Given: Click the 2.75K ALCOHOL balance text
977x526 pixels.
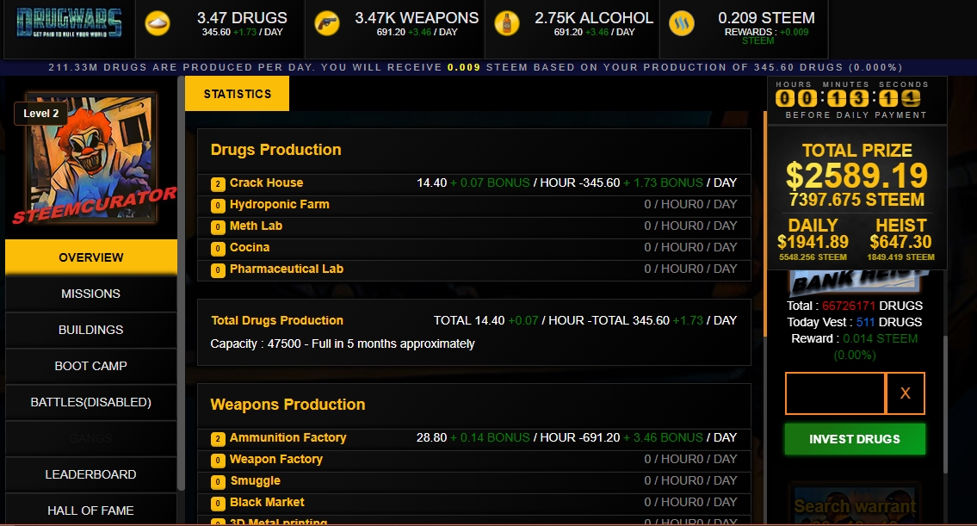Looking at the screenshot, I should 594,18.
